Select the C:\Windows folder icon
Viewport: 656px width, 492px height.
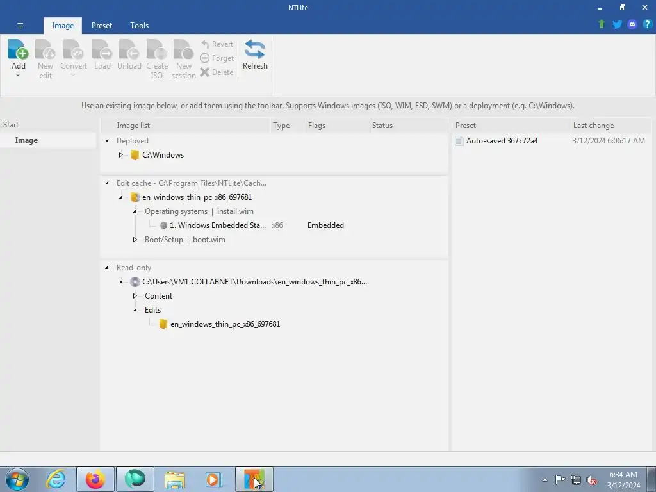coord(135,155)
